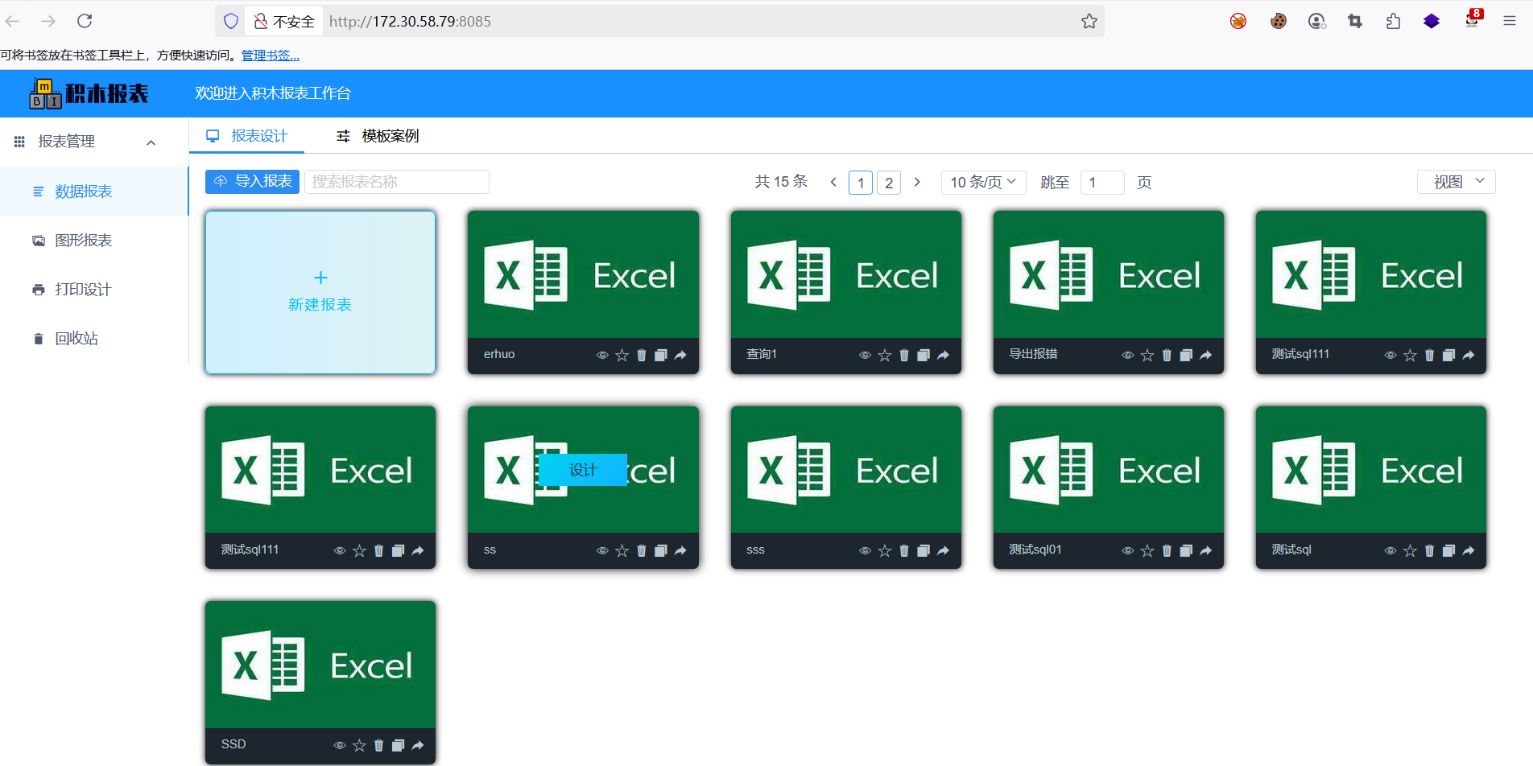Delete the erhuo report using trash icon
1533x766 pixels.
click(642, 356)
